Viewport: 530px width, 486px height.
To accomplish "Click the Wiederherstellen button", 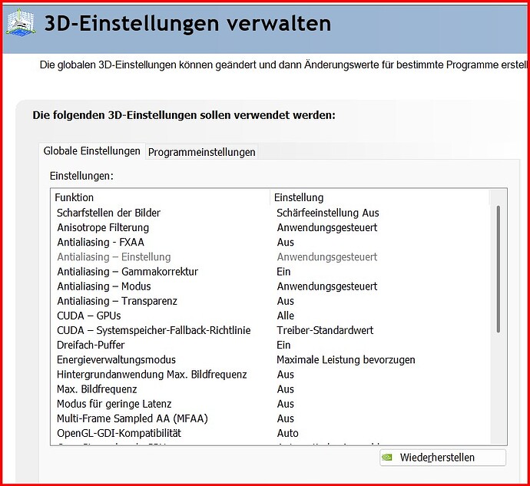I will click(442, 458).
